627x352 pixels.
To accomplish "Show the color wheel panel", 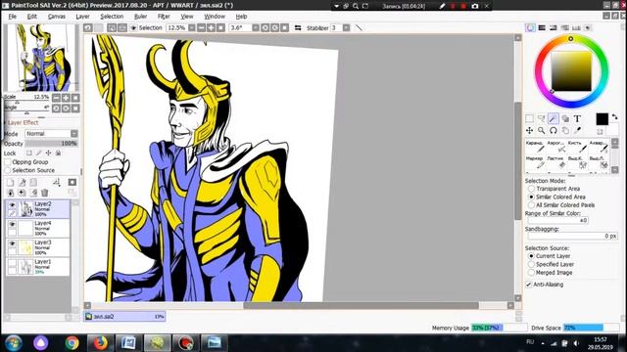I will 530,27.
